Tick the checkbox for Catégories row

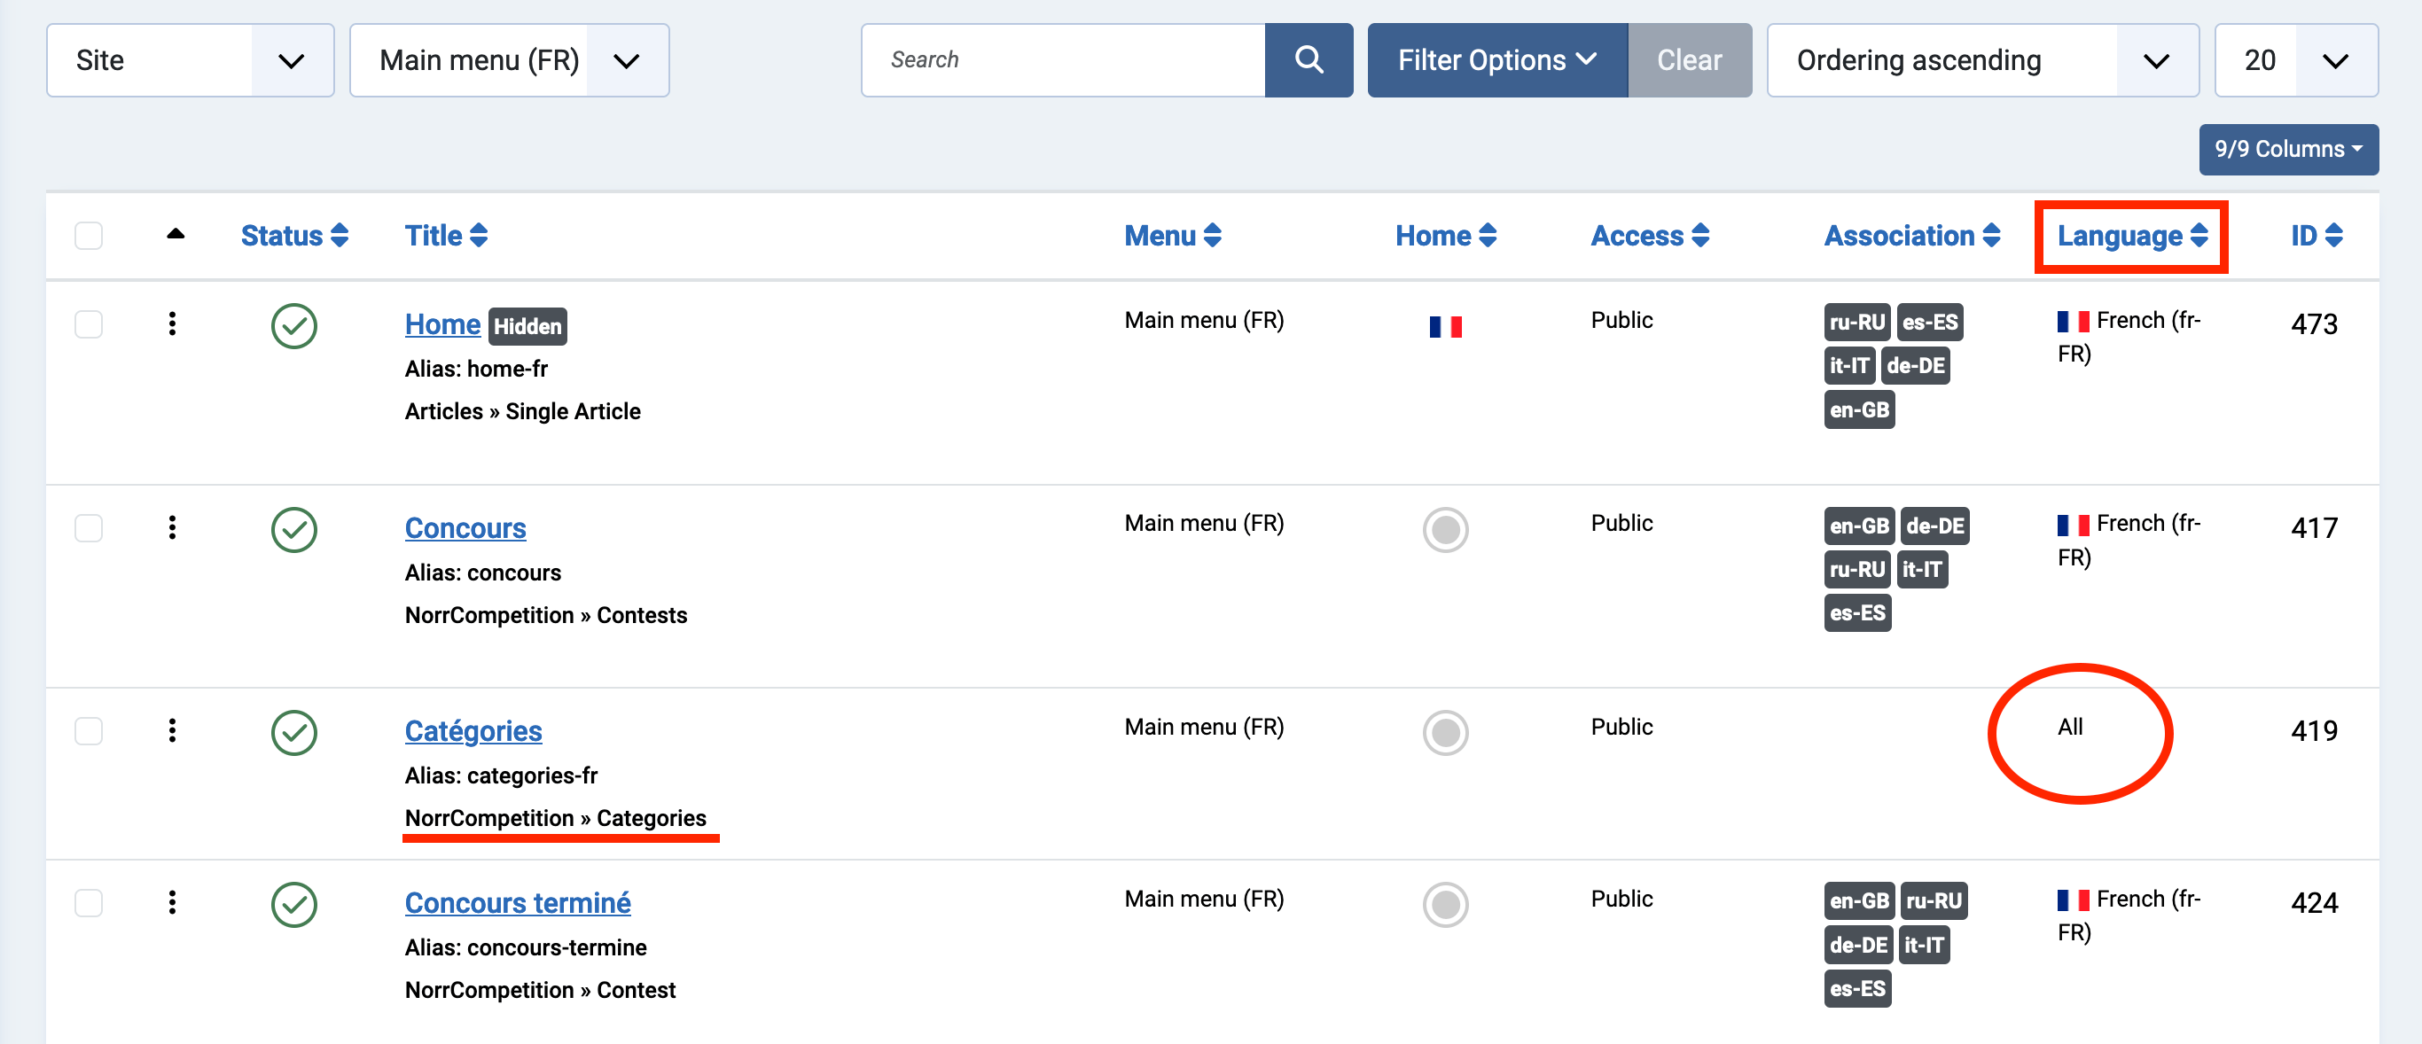coord(89,730)
